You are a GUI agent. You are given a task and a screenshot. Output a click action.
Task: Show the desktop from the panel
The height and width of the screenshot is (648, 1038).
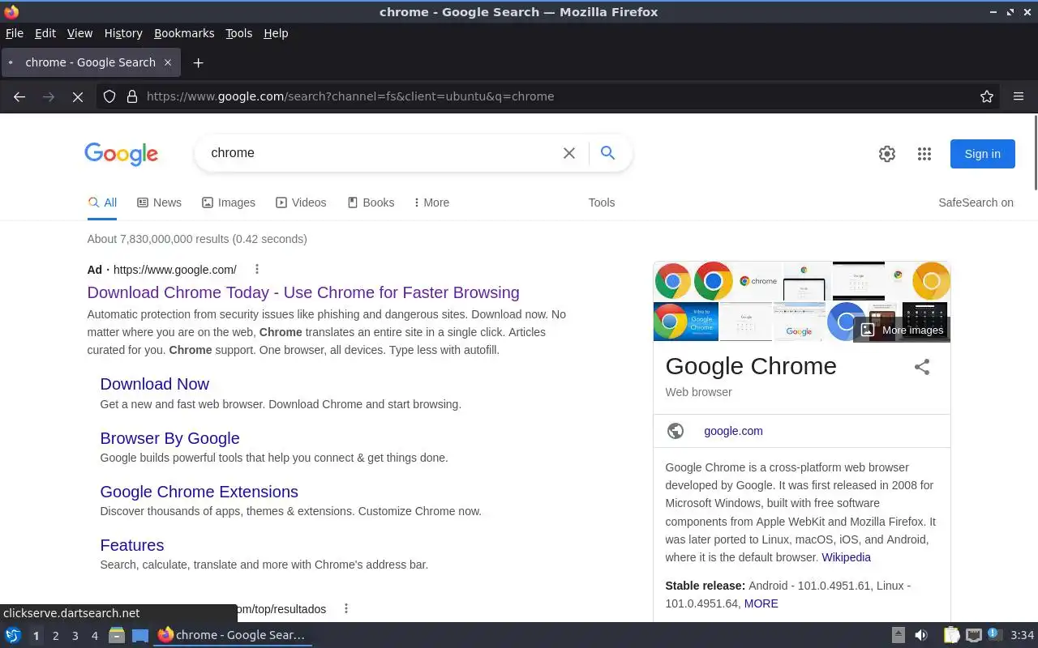140,635
